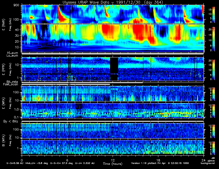Click the top E (RAR) color scale bar
219x169 pixels.
[x=205, y=14]
